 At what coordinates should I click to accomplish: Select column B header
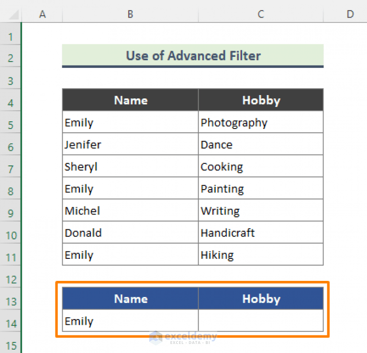tap(130, 14)
